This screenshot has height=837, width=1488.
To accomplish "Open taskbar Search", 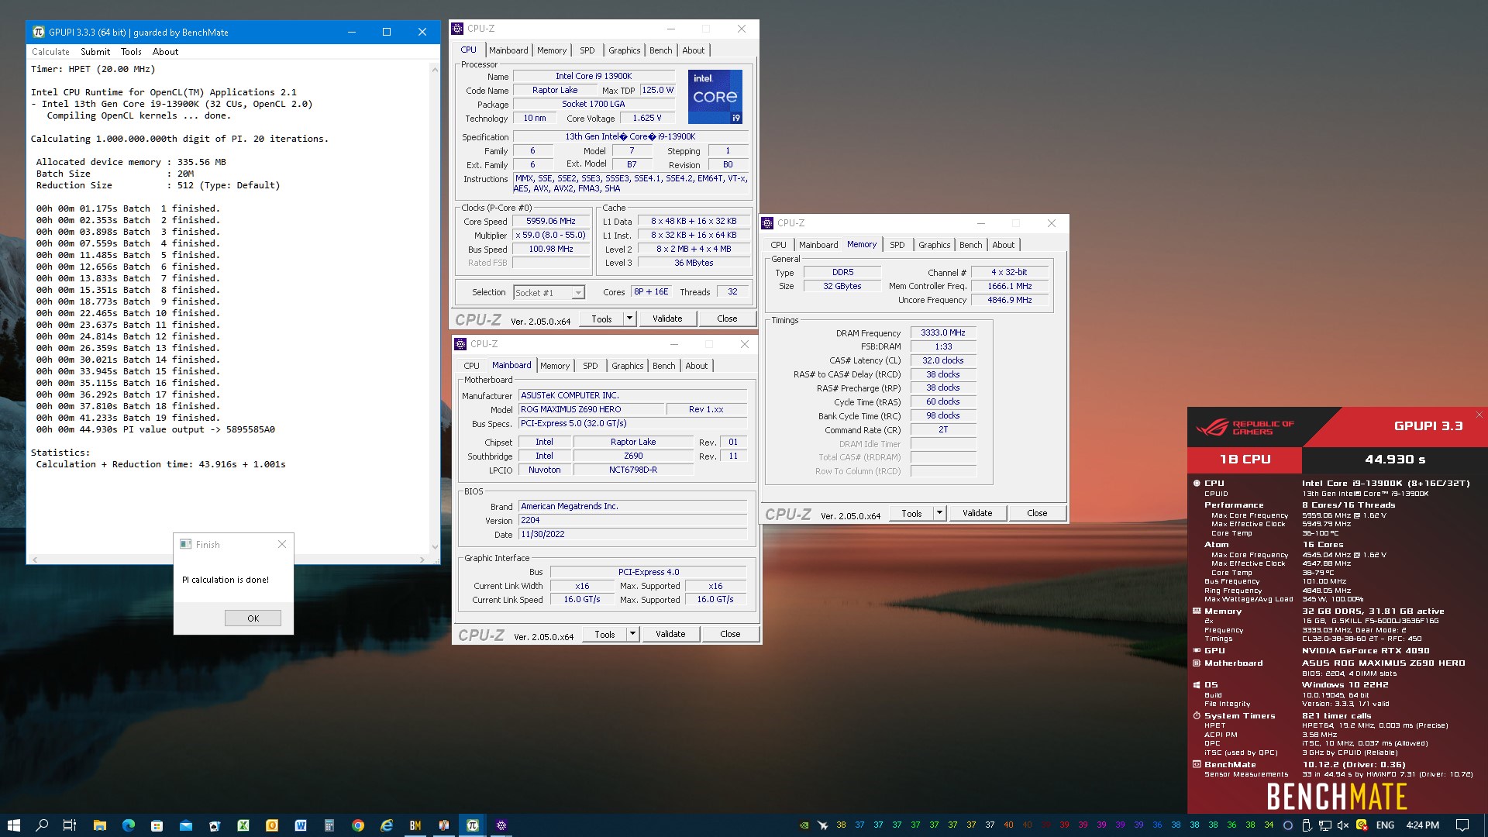I will [x=42, y=825].
